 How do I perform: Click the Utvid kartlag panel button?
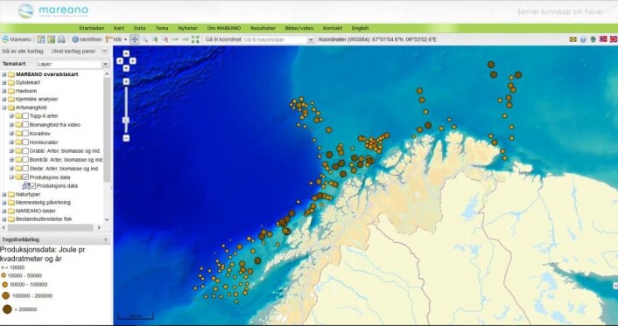point(74,52)
